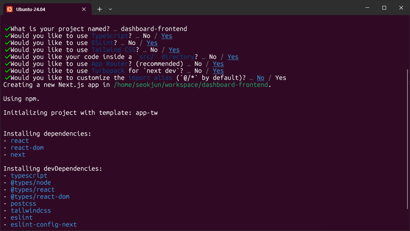Close the terminal window
This screenshot has width=410, height=231.
tap(401, 8)
